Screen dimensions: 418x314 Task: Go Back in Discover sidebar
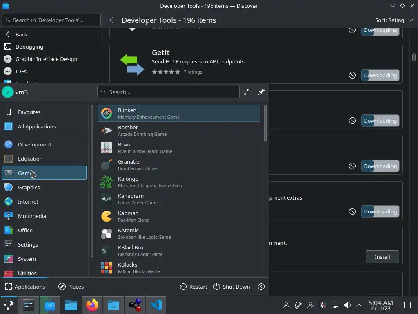point(51,34)
